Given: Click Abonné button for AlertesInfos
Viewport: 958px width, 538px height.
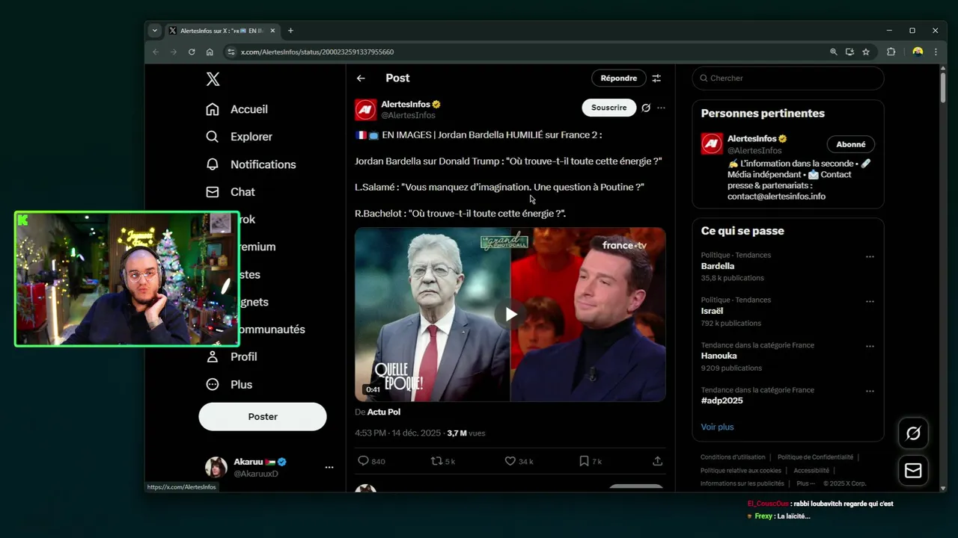Looking at the screenshot, I should tap(851, 144).
